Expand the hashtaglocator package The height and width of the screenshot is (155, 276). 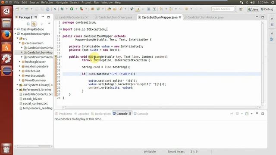[20, 62]
